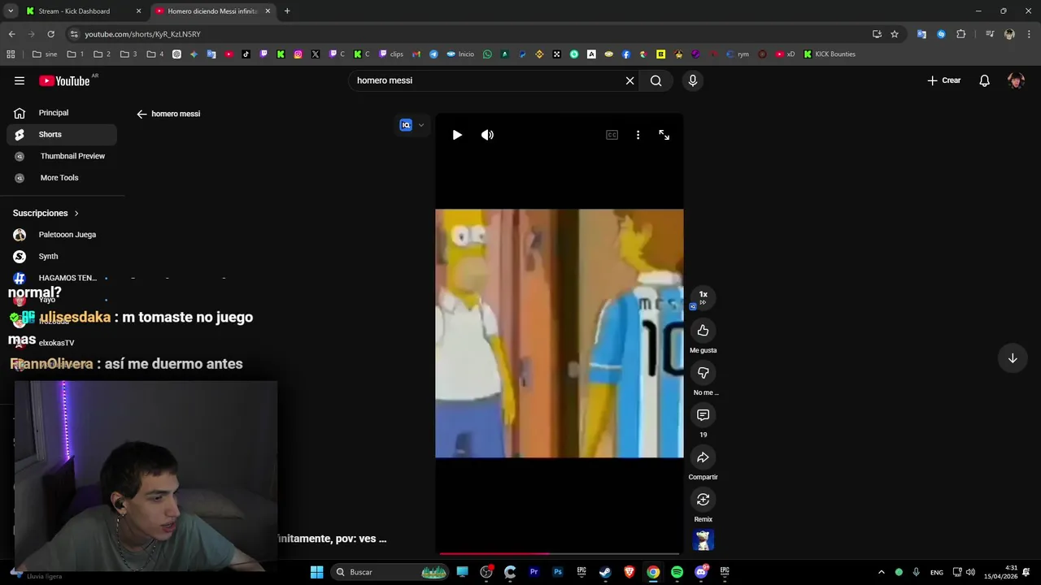Viewport: 1041px width, 585px height.
Task: Reload the current page
Action: tap(50, 34)
